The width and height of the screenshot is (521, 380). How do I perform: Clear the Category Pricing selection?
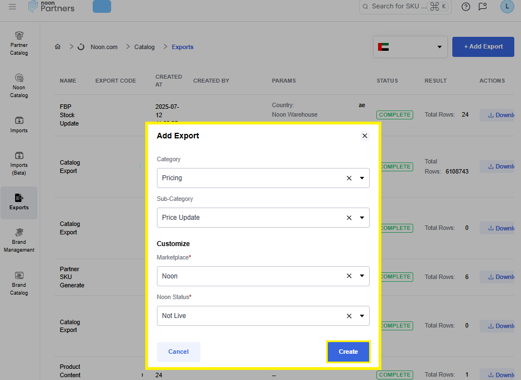click(x=349, y=178)
